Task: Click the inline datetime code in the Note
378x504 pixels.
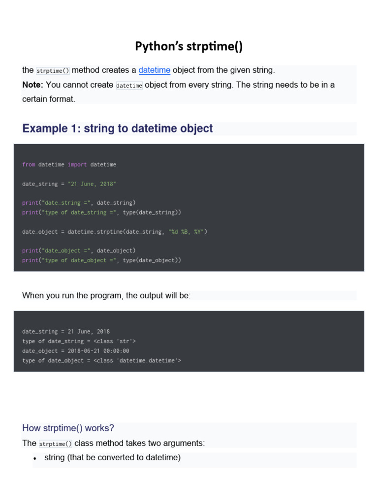Action: pos(129,86)
